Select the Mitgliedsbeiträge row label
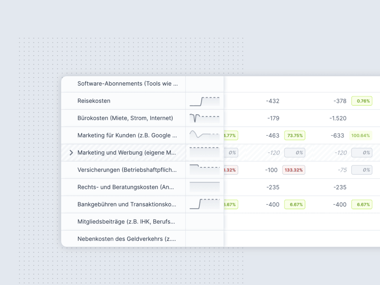This screenshot has width=380, height=285. [126, 222]
